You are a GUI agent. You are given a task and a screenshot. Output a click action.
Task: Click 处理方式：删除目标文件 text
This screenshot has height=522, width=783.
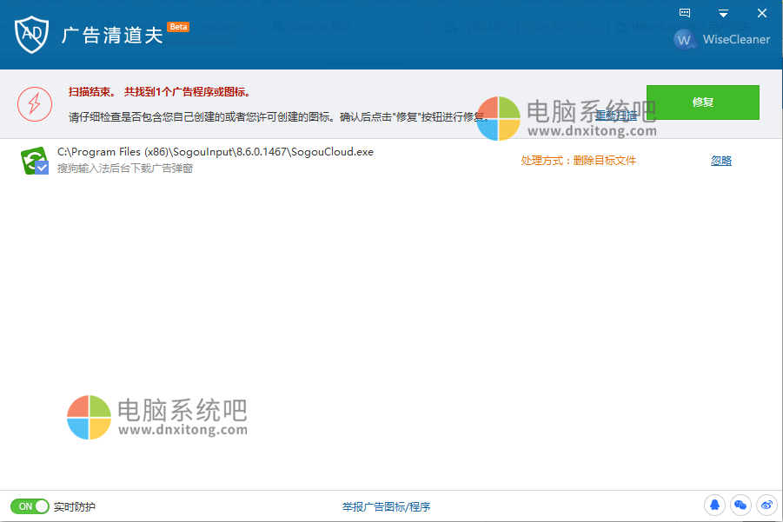(578, 160)
